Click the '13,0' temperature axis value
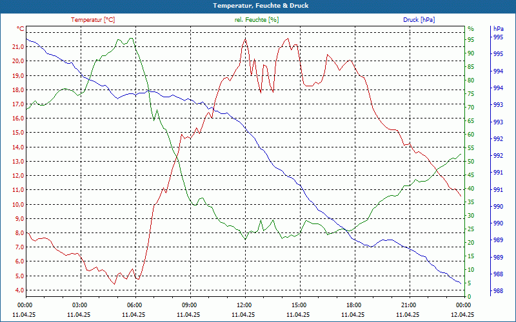This screenshot has height=322, width=516. (x=18, y=162)
